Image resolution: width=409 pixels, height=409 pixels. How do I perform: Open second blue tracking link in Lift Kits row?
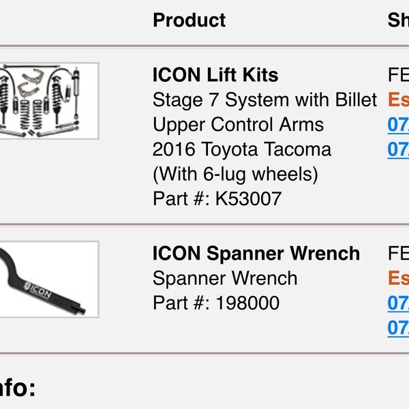(398, 149)
